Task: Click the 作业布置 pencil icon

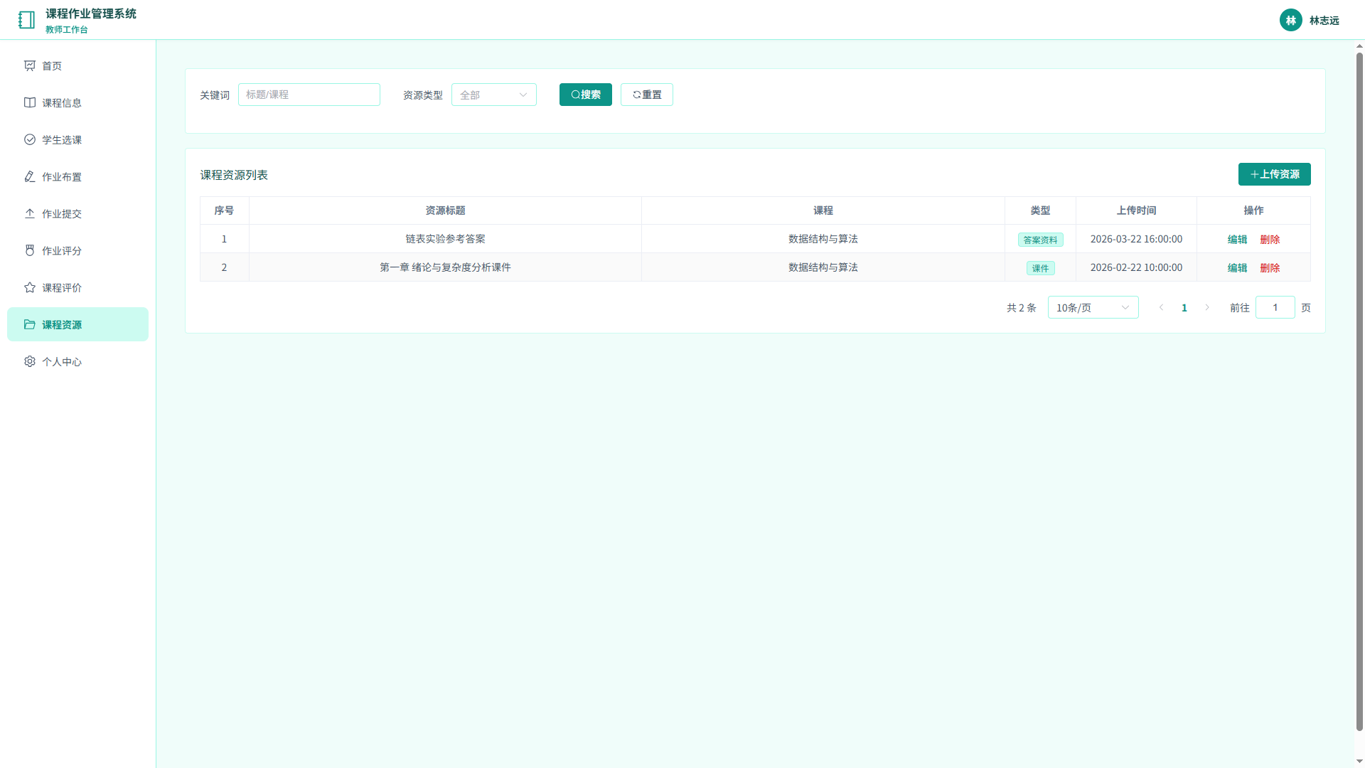Action: coord(30,176)
